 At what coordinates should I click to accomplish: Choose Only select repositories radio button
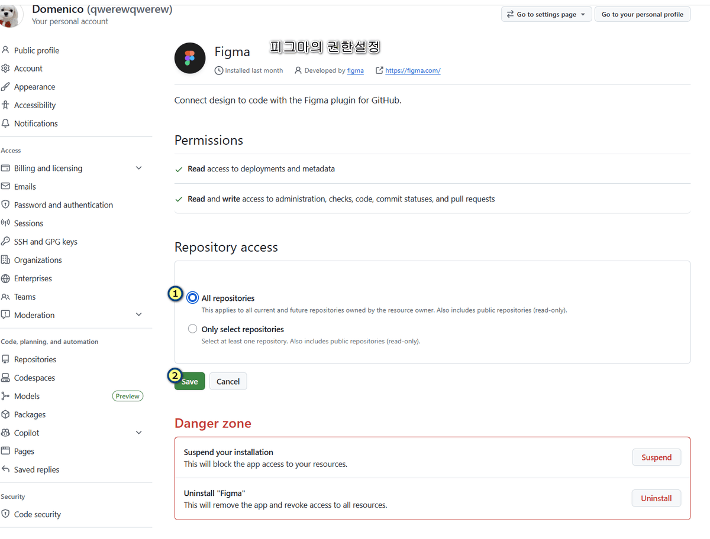[192, 329]
